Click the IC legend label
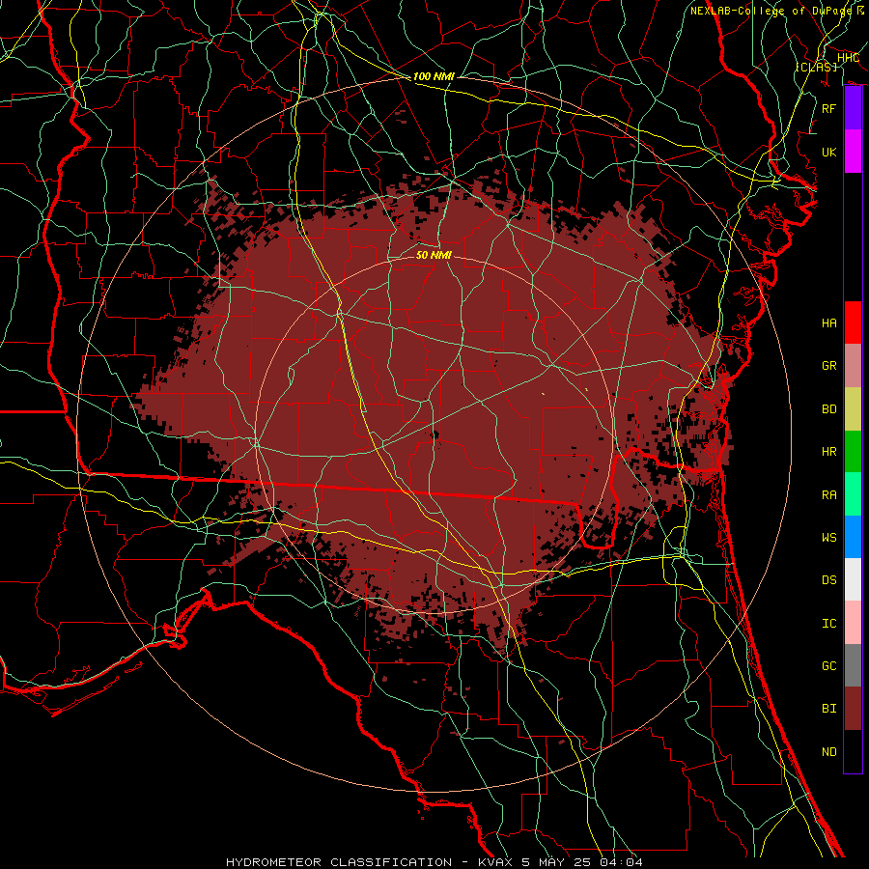The image size is (869, 869). click(829, 624)
